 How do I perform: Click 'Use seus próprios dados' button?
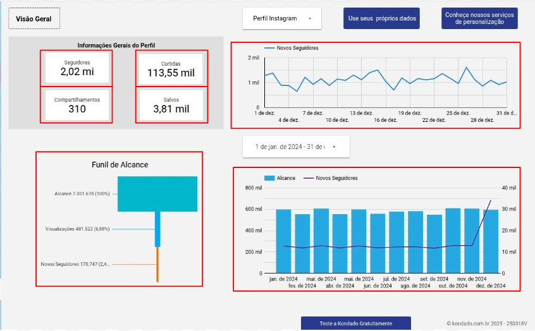pyautogui.click(x=383, y=19)
